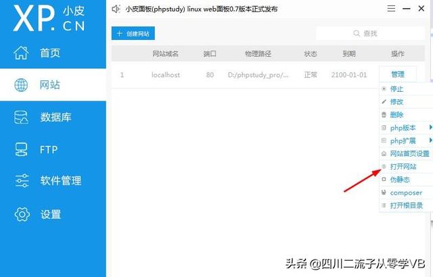
Task: Select 停止 from the context menu
Action: click(x=397, y=89)
